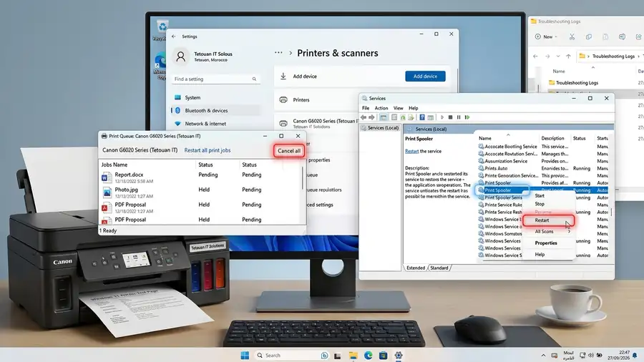This screenshot has width=644, height=362.
Task: Open File Explorer from the taskbar
Action: (x=353, y=356)
